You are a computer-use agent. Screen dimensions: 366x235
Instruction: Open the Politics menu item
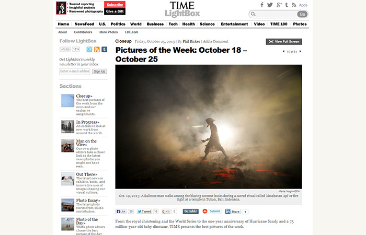click(118, 24)
